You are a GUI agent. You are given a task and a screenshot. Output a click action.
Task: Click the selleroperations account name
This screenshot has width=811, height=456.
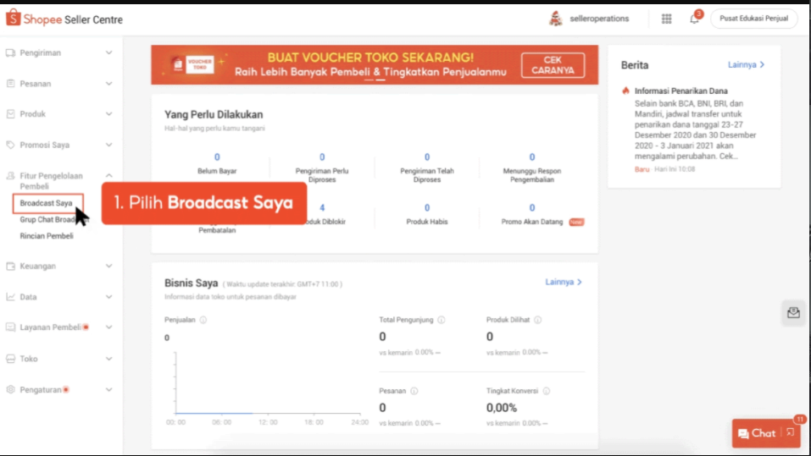[599, 19]
